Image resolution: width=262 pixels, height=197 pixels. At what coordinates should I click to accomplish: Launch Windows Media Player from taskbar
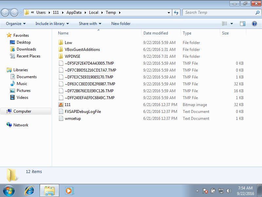[x=69, y=191]
